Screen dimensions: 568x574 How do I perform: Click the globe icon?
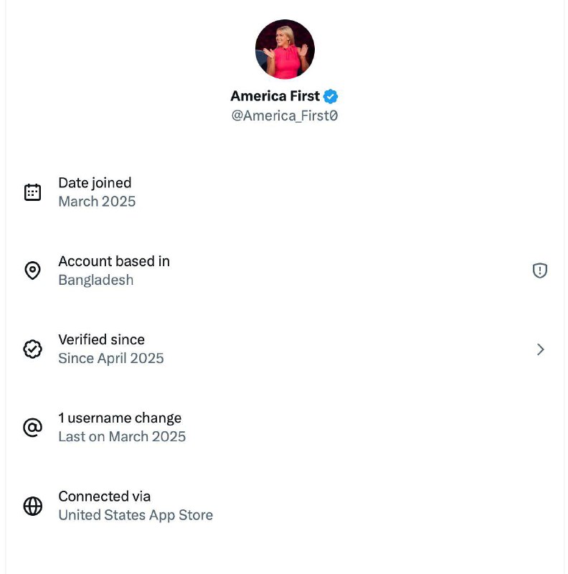[32, 506]
